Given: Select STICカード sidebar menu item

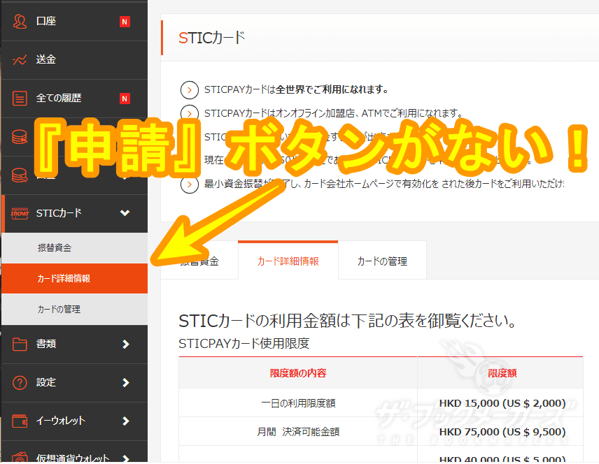Looking at the screenshot, I should (x=74, y=213).
